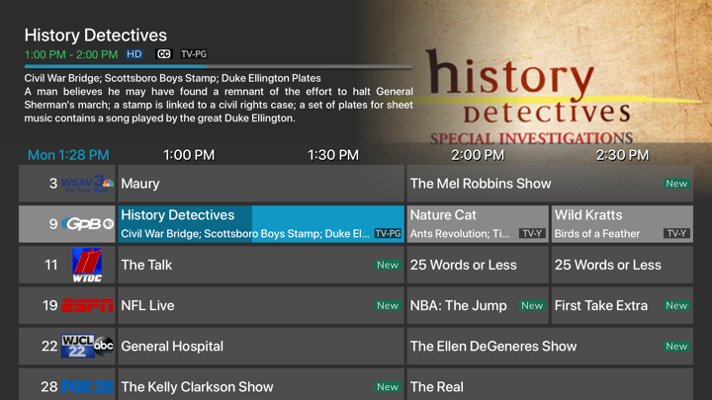Click channel number 22
Screen dimensions: 712x400
pos(49,347)
